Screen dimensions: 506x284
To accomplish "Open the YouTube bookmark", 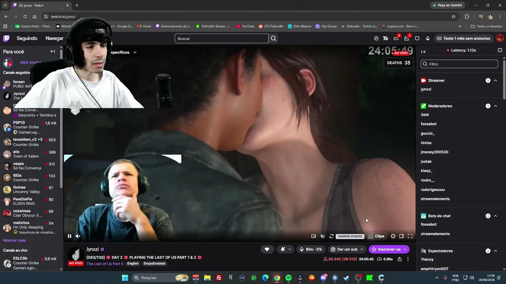I will click(x=245, y=26).
